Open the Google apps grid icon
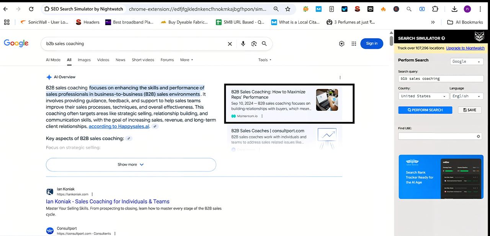490x236 pixels. (x=354, y=44)
